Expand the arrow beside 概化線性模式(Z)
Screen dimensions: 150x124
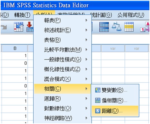86,69
